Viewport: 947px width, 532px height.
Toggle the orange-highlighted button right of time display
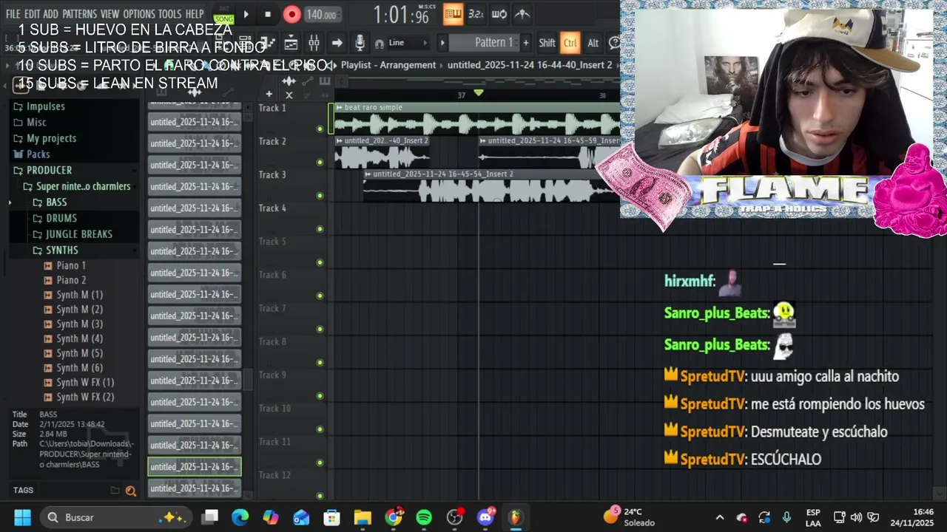(x=453, y=14)
